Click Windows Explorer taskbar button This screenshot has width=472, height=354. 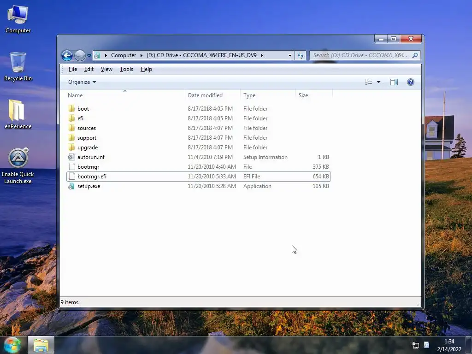click(x=41, y=345)
